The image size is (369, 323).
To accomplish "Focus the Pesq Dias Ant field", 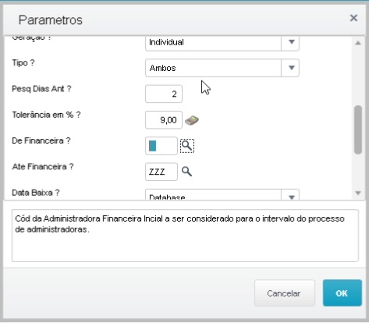I will click(164, 94).
